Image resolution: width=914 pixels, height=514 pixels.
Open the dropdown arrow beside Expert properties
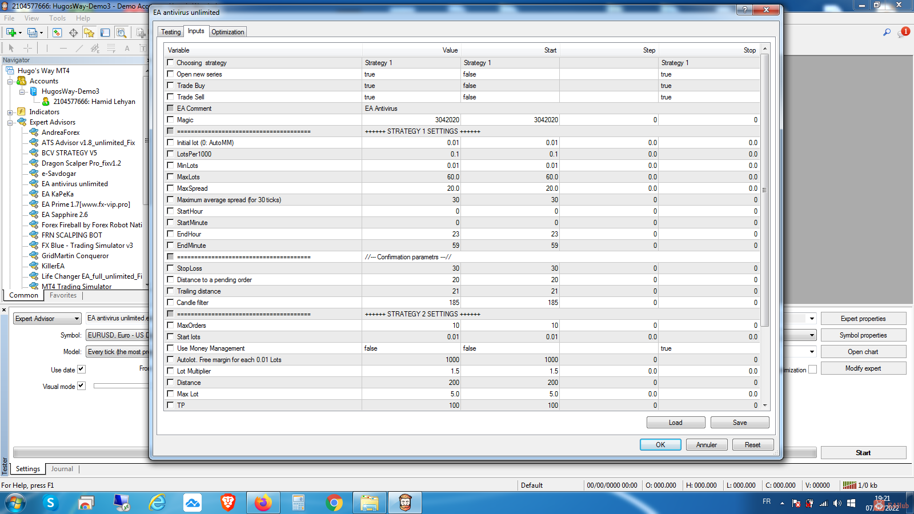tap(812, 319)
